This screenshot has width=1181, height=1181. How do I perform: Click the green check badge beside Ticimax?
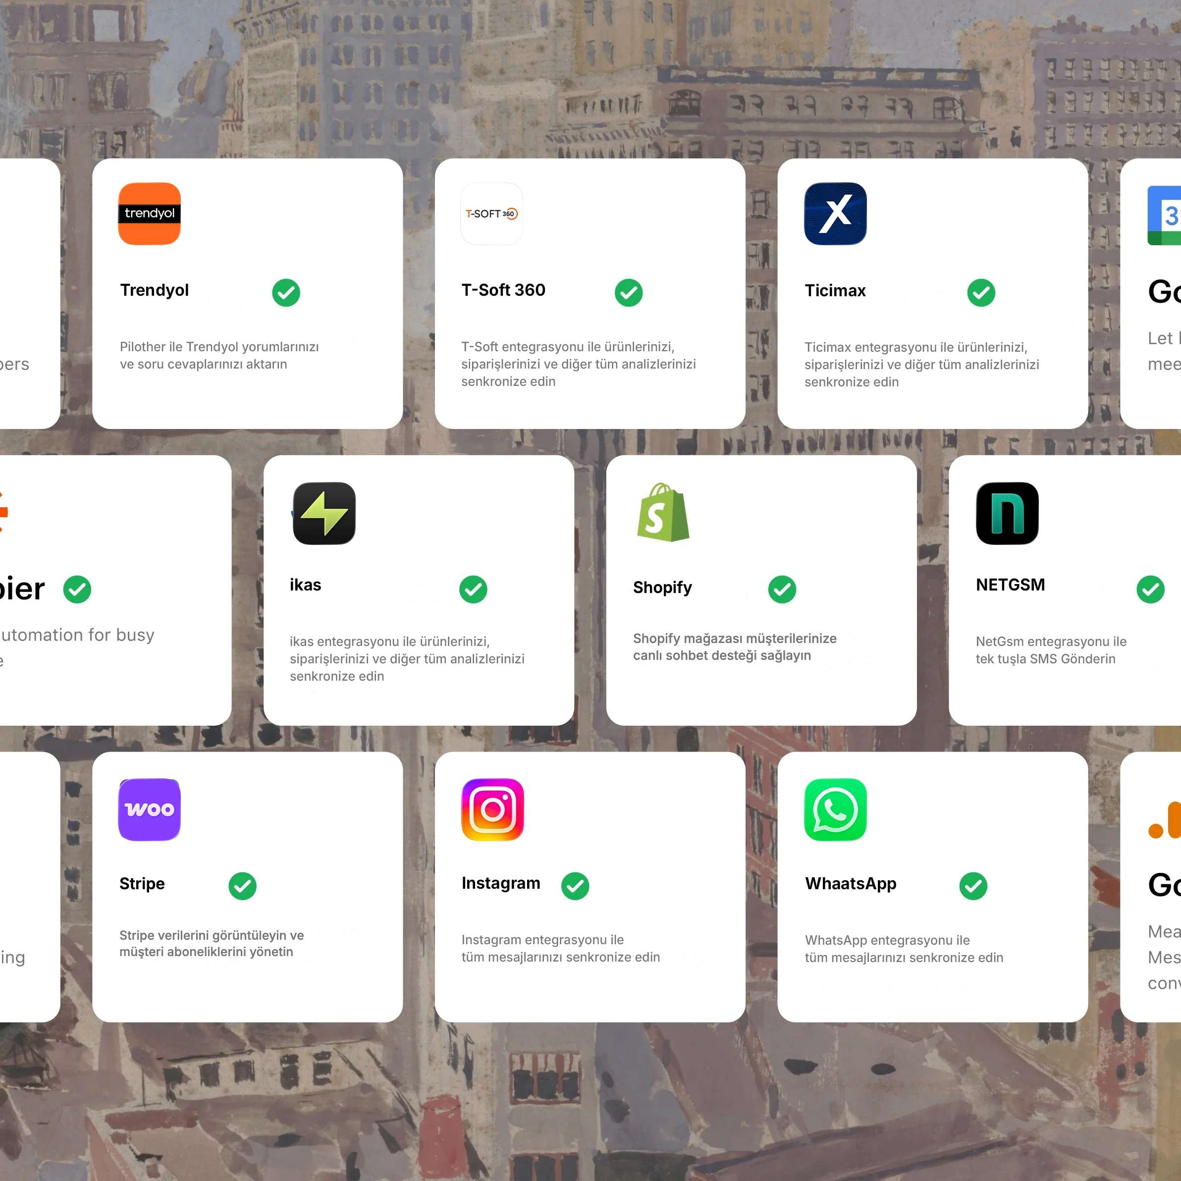[x=981, y=293]
